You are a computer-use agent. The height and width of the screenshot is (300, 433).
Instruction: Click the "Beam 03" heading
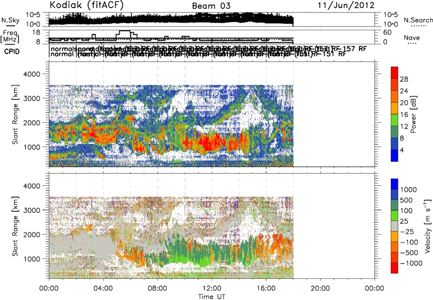[211, 6]
